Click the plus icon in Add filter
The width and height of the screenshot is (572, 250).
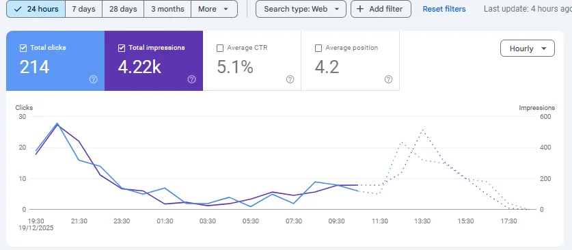click(360, 9)
